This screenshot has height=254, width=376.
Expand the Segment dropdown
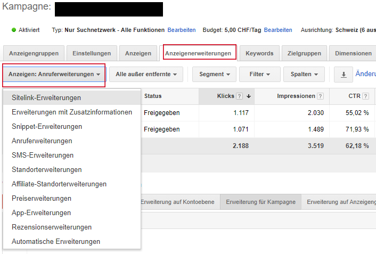[x=215, y=75]
